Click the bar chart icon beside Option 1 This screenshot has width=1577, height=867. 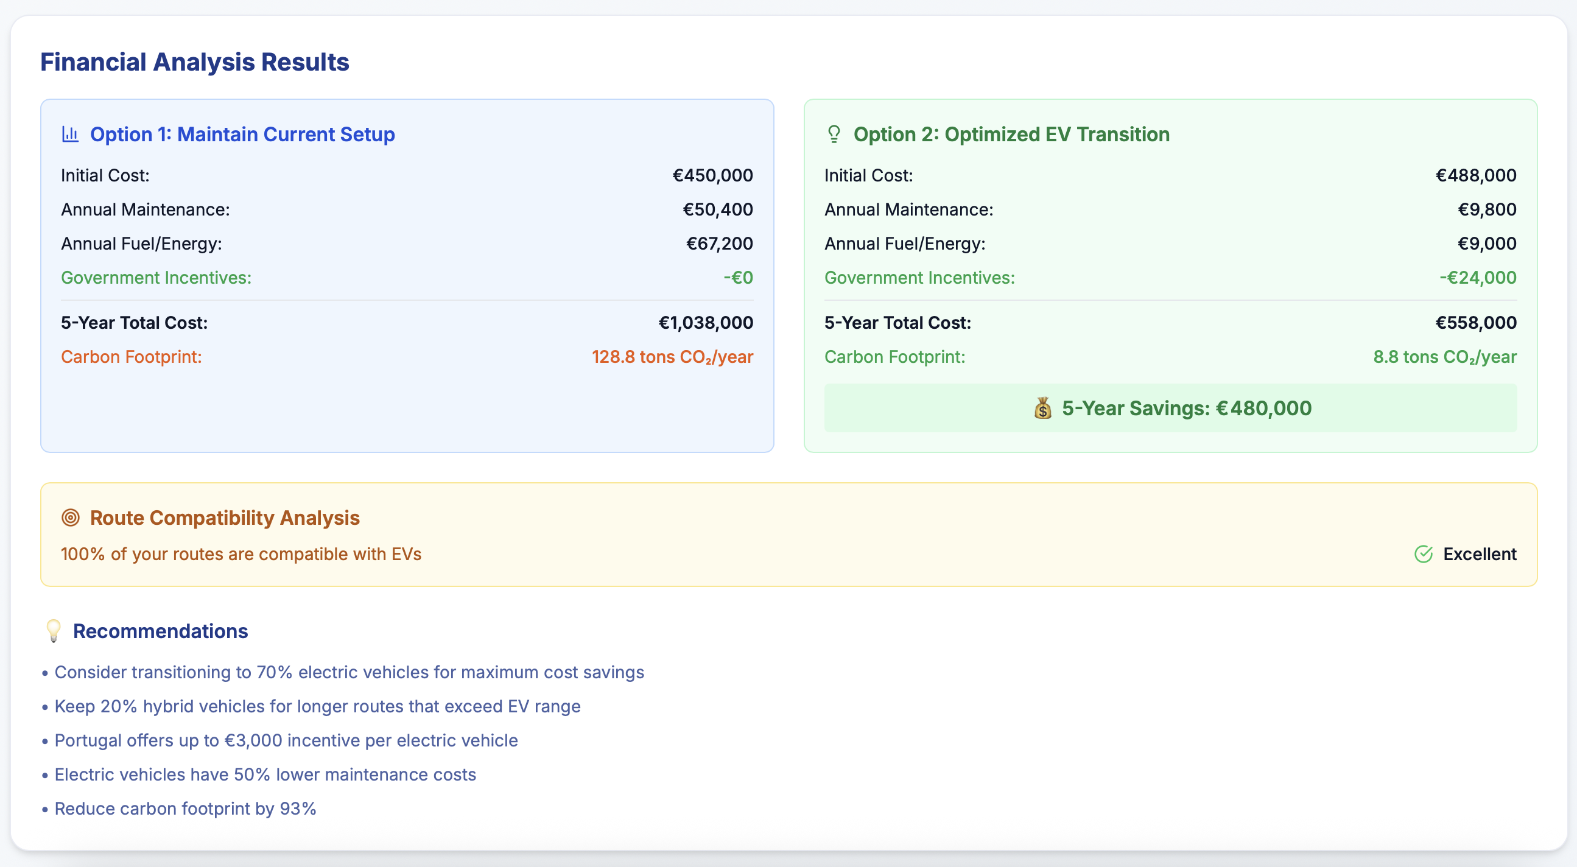pos(71,134)
